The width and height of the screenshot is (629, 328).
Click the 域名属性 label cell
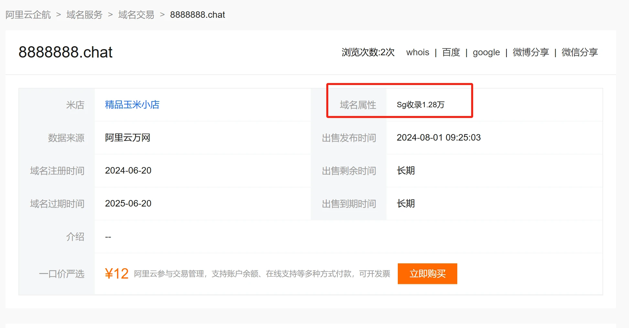tap(358, 105)
